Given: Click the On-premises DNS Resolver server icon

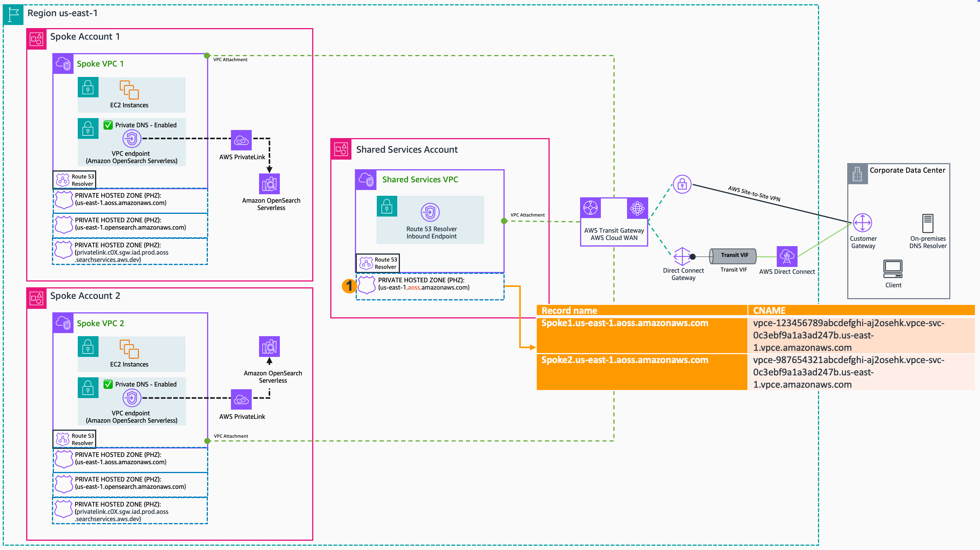Looking at the screenshot, I should click(x=928, y=223).
